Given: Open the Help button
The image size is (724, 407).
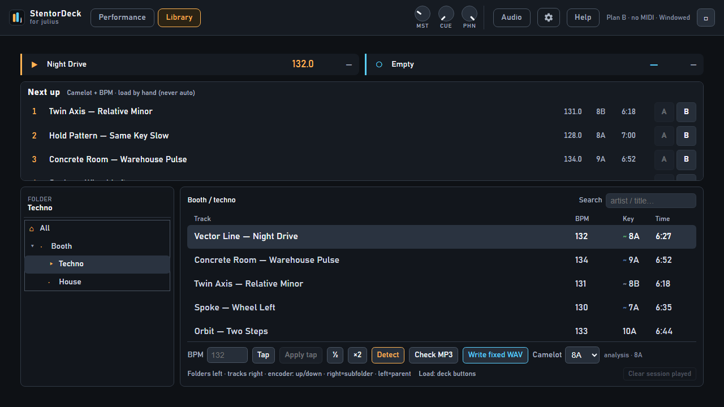Looking at the screenshot, I should (x=583, y=18).
